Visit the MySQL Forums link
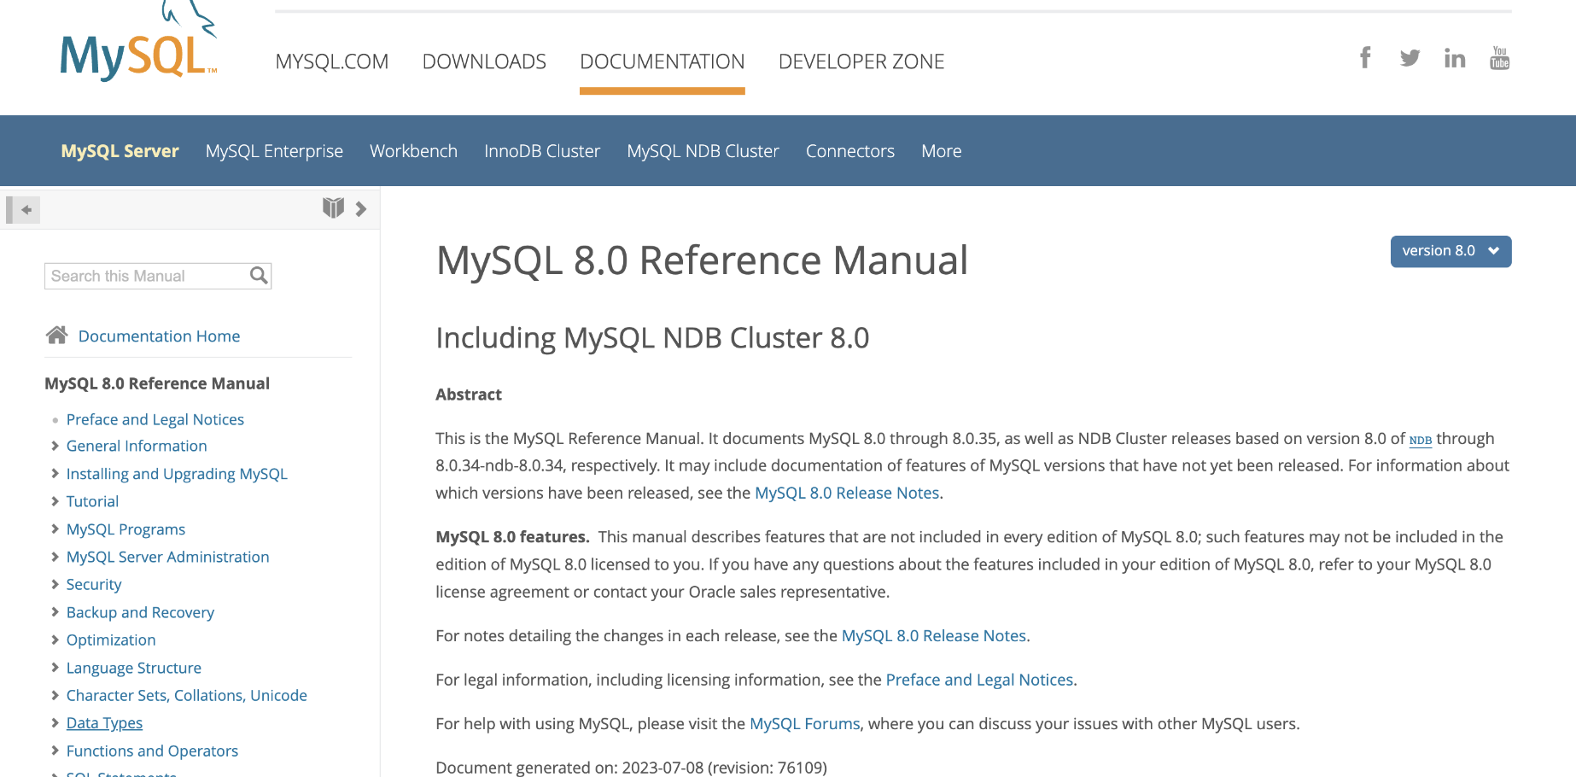The width and height of the screenshot is (1576, 777). point(805,723)
